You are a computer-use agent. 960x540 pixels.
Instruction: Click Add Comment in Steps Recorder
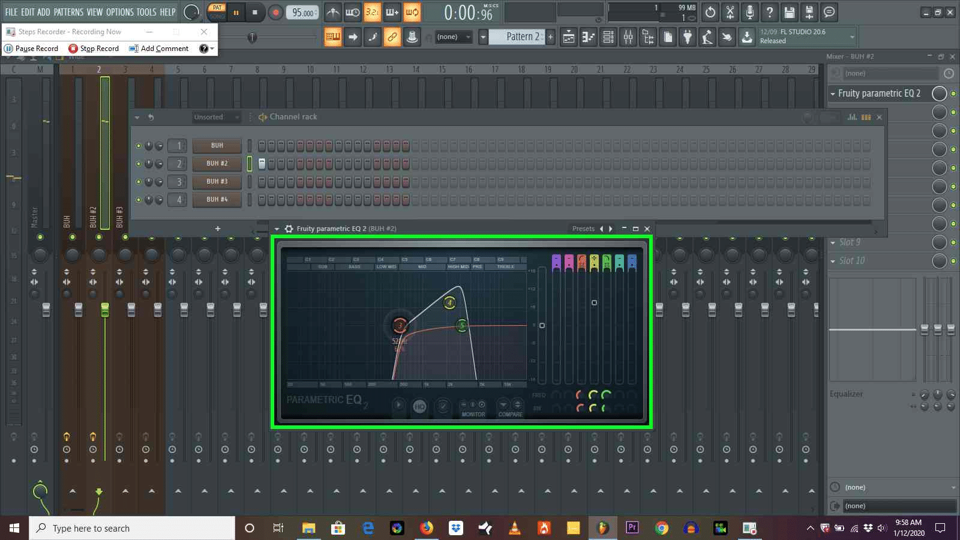159,49
